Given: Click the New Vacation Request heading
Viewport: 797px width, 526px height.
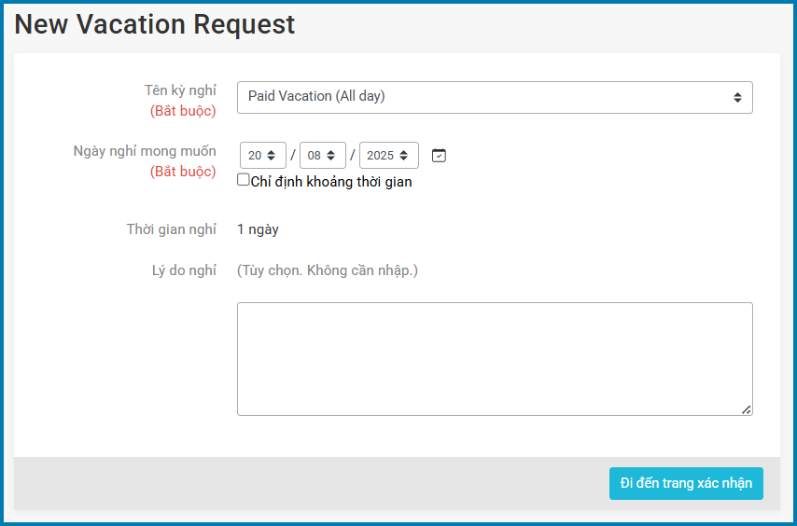Looking at the screenshot, I should [x=155, y=25].
